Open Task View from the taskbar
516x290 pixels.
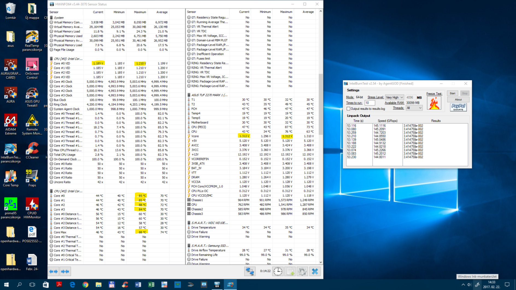click(32, 285)
